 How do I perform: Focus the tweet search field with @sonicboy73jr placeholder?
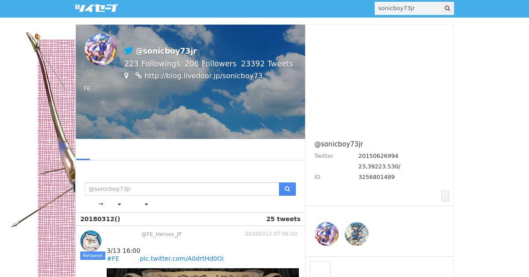pyautogui.click(x=182, y=189)
